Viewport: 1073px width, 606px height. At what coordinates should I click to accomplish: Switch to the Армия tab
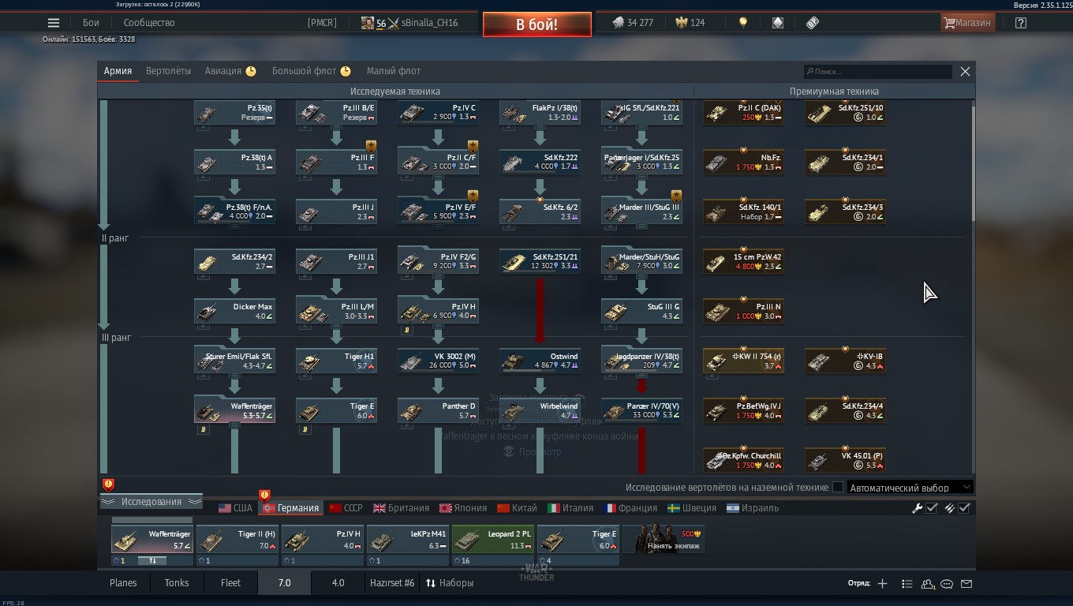[118, 71]
